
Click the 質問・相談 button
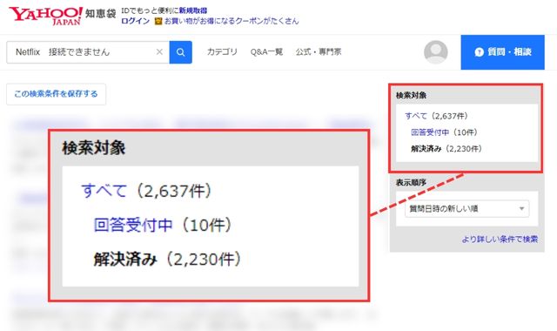502,52
